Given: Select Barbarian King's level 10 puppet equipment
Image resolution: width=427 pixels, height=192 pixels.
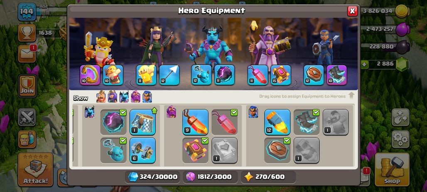Looking at the screenshot, I should (x=113, y=75).
